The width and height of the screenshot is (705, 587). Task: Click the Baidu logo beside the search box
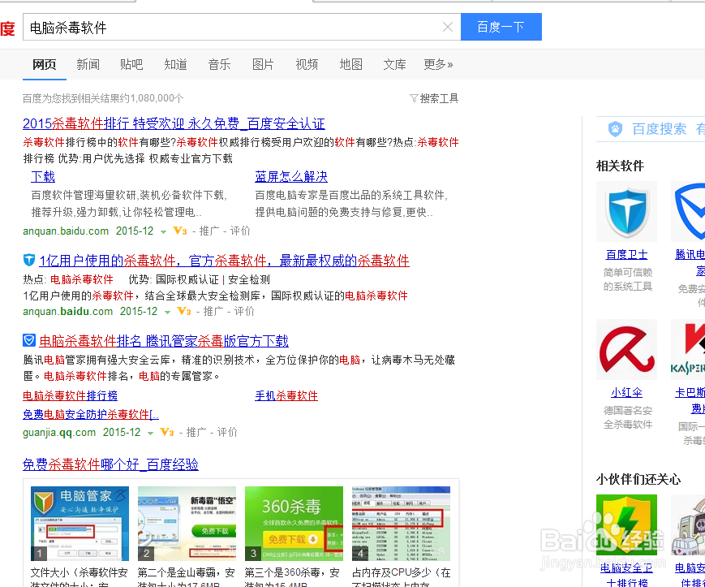[7, 28]
